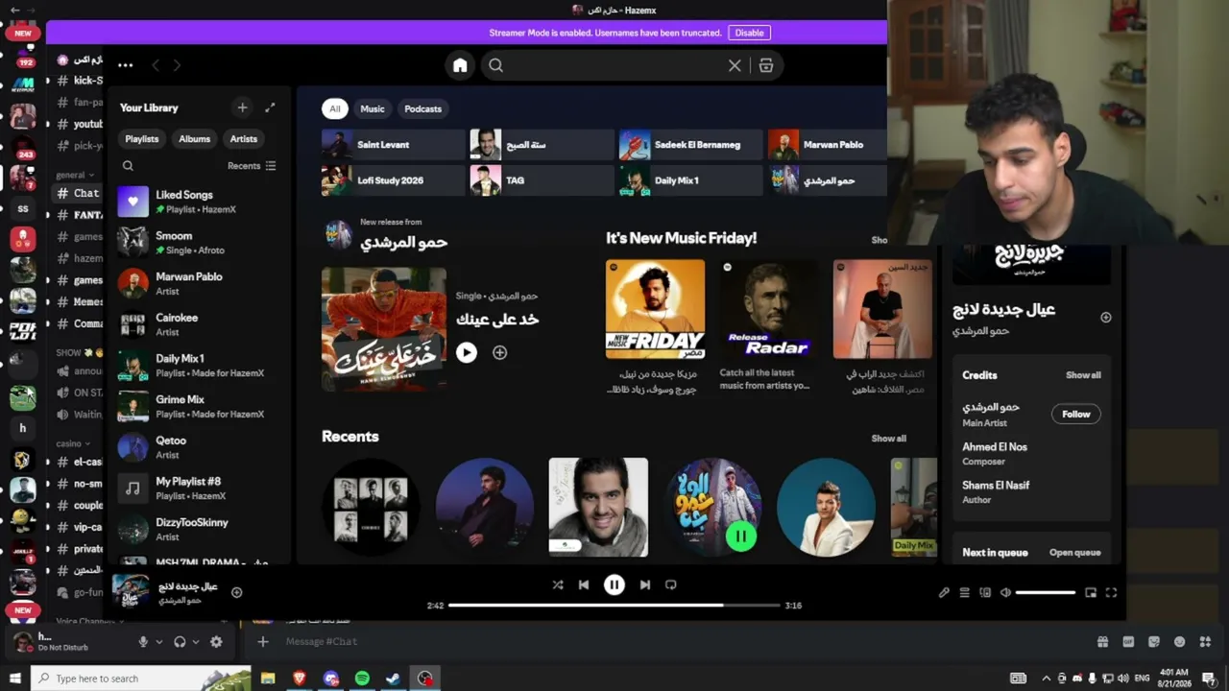1229x691 pixels.
Task: Disable Discord Streamer Mode
Action: pyautogui.click(x=749, y=33)
